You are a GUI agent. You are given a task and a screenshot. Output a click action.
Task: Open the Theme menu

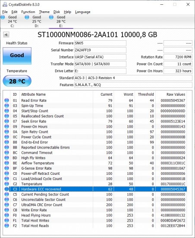[44, 12]
